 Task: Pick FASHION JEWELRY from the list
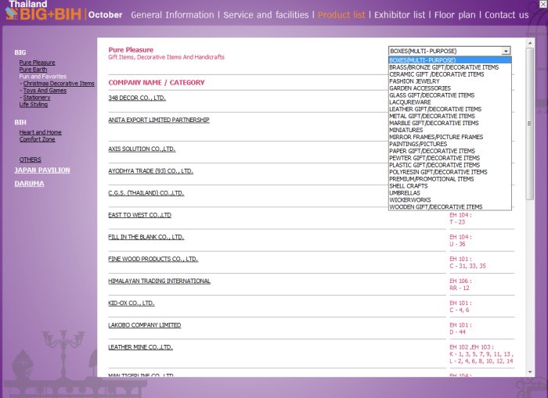click(450, 81)
